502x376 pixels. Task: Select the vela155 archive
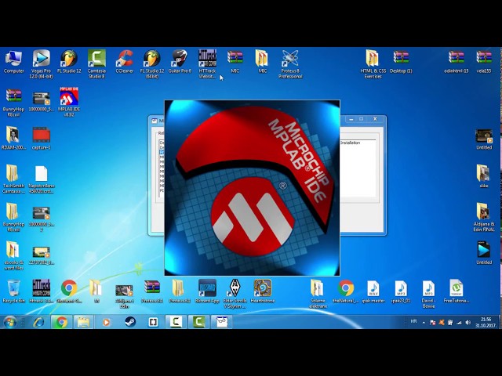tap(484, 63)
